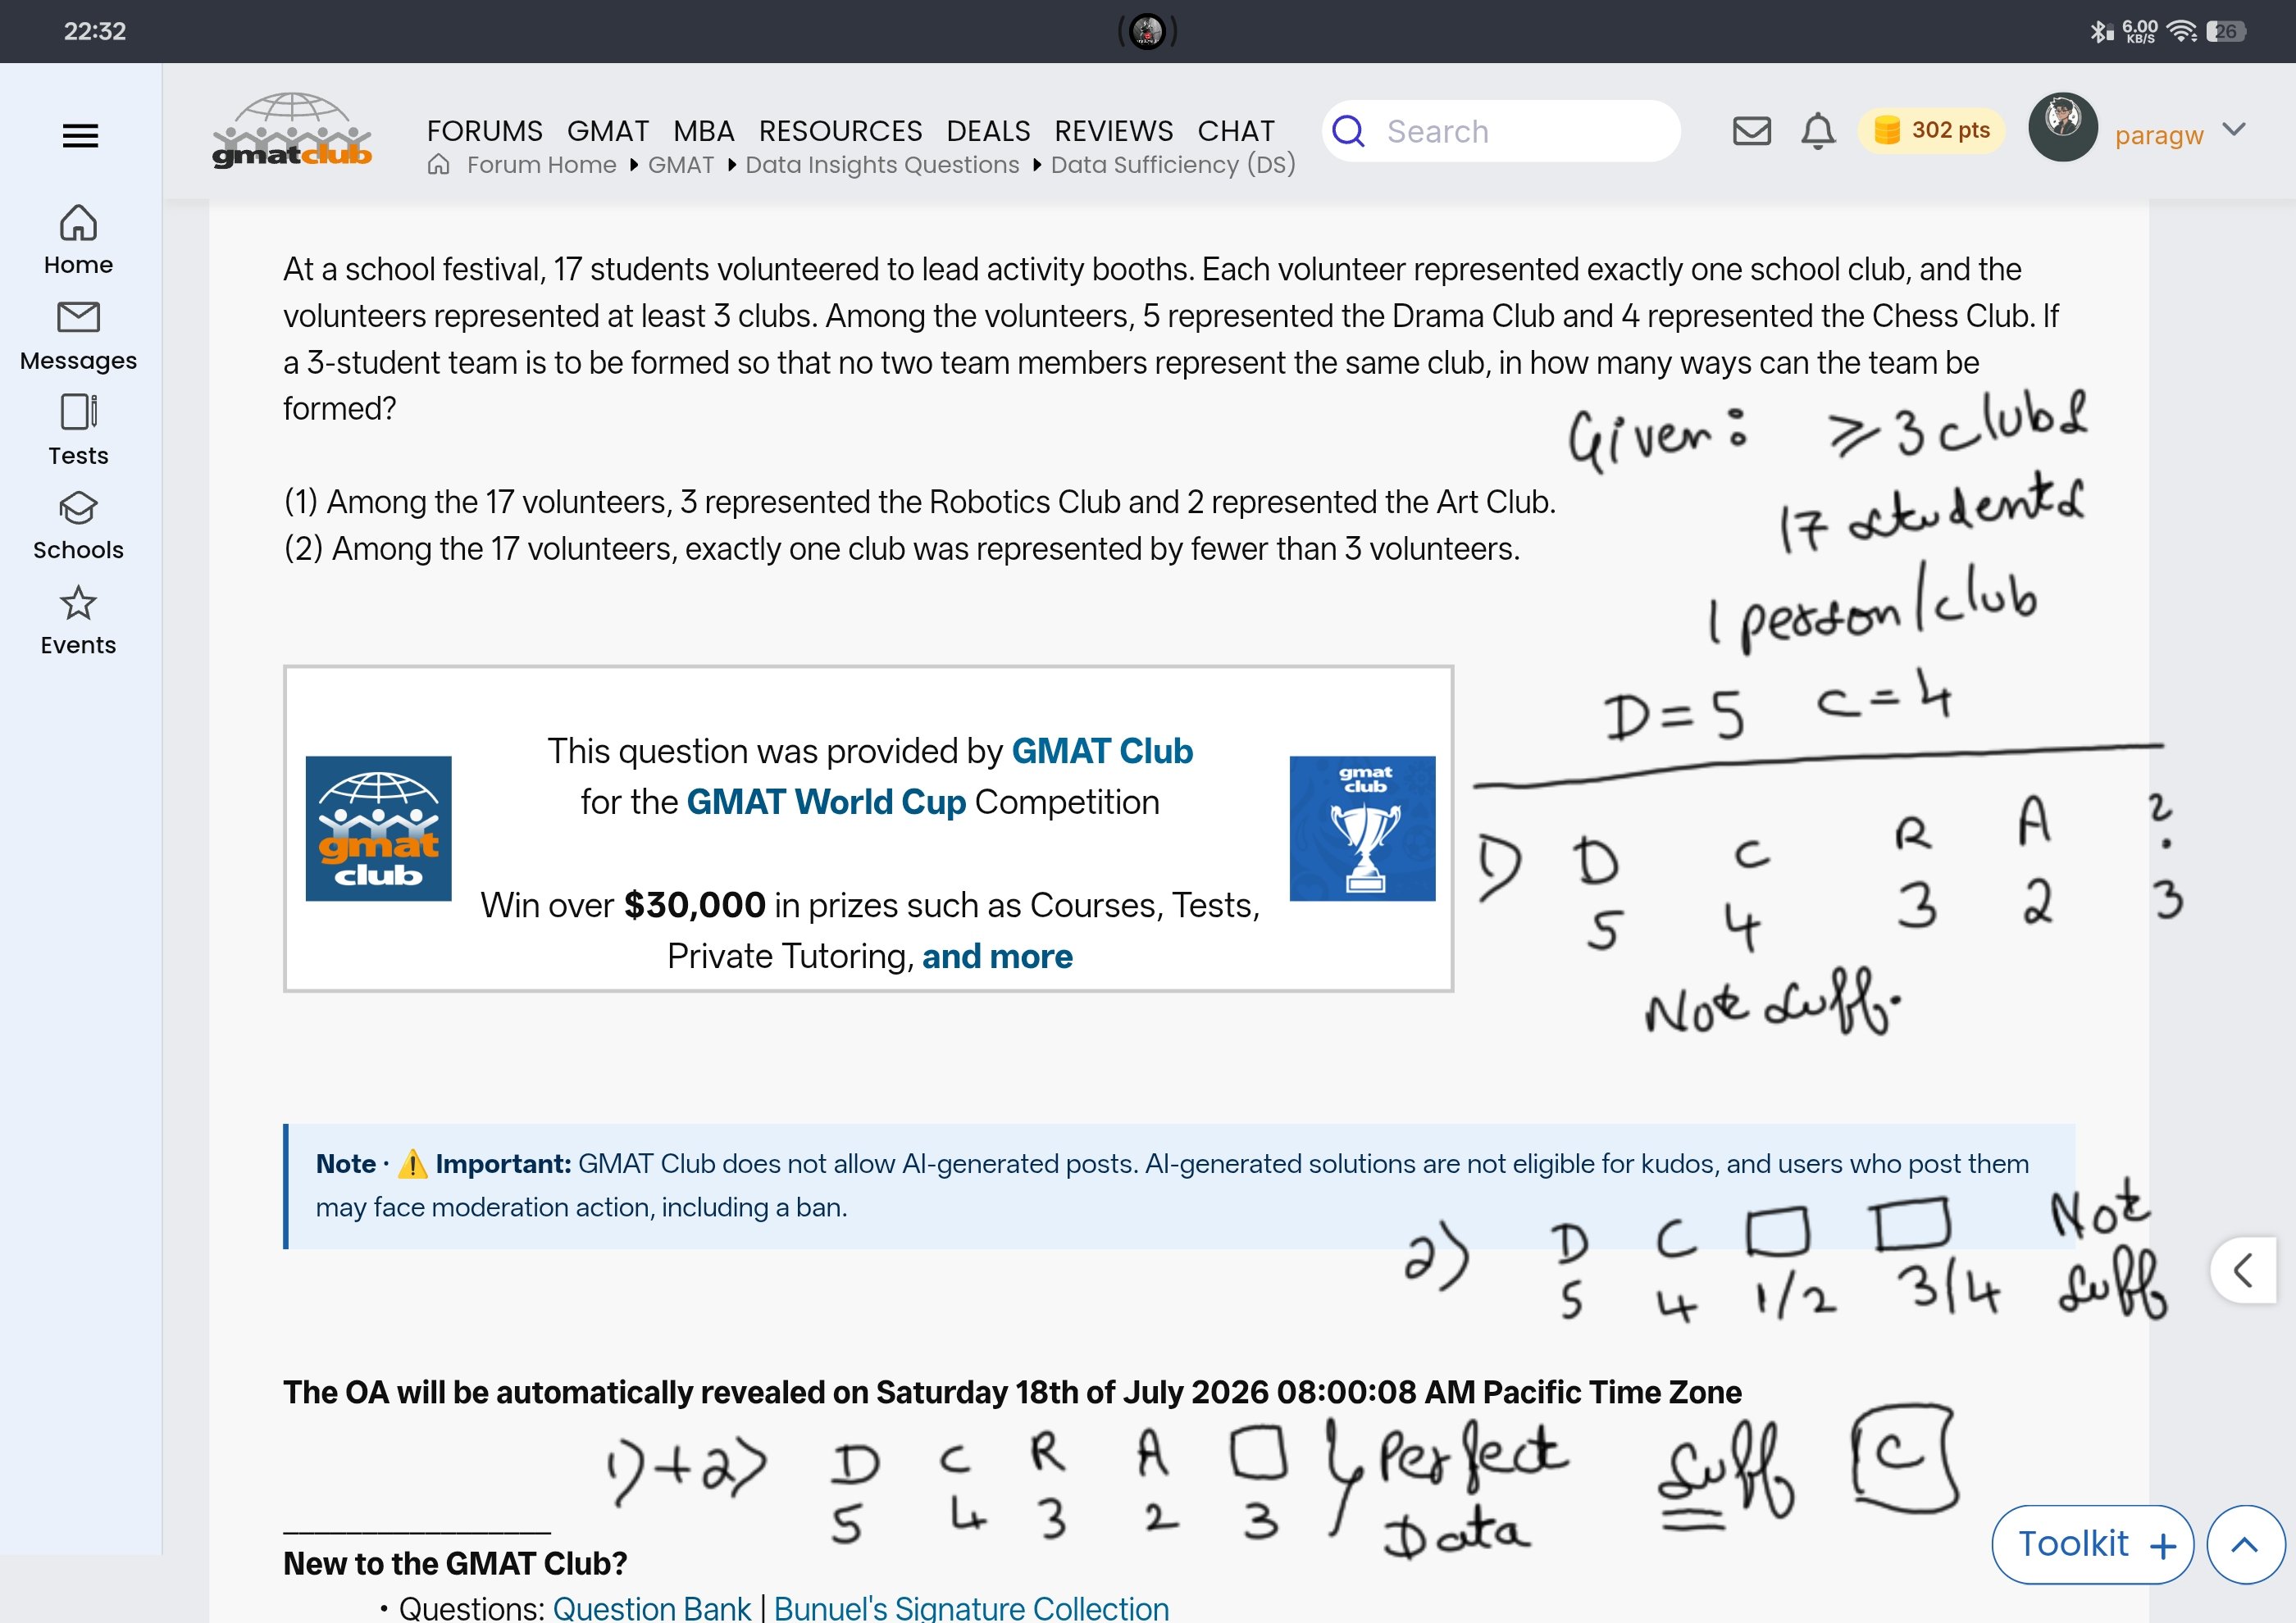
Task: Open the GMAT Club banner link
Action: (1102, 751)
